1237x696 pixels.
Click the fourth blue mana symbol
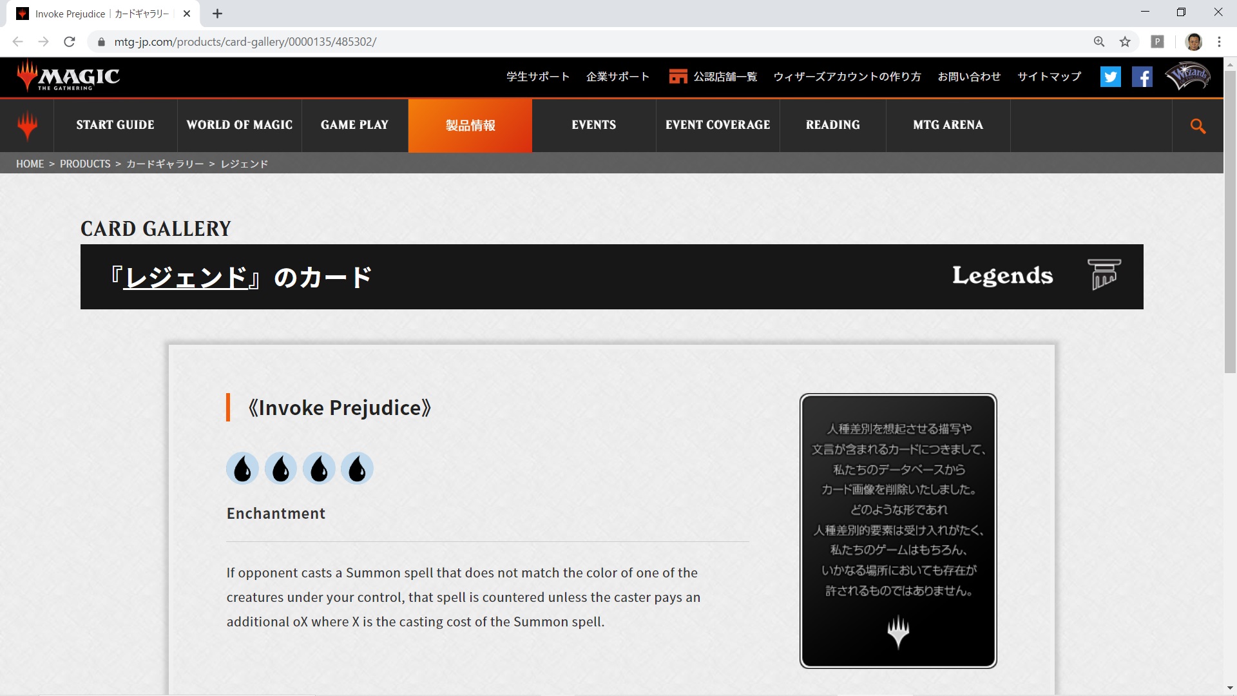[x=357, y=469]
